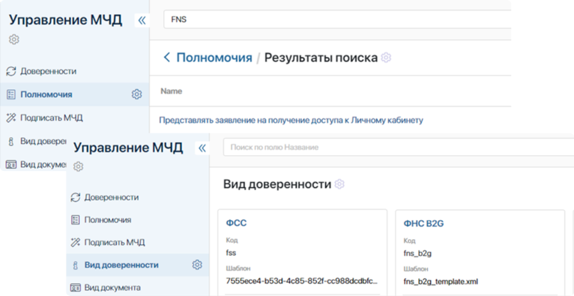The image size is (574, 296).
Task: Click Вид документа card icon in back window
Action: click(12, 165)
